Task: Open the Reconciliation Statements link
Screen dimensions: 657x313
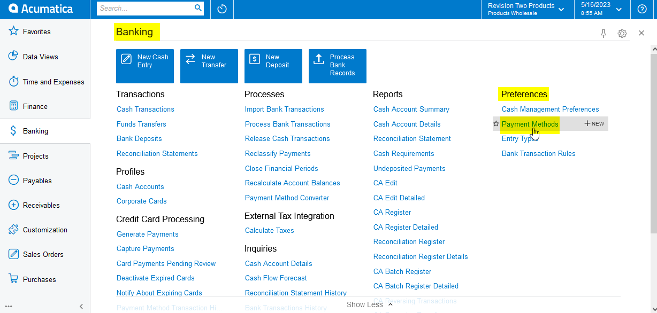Action: point(157,153)
